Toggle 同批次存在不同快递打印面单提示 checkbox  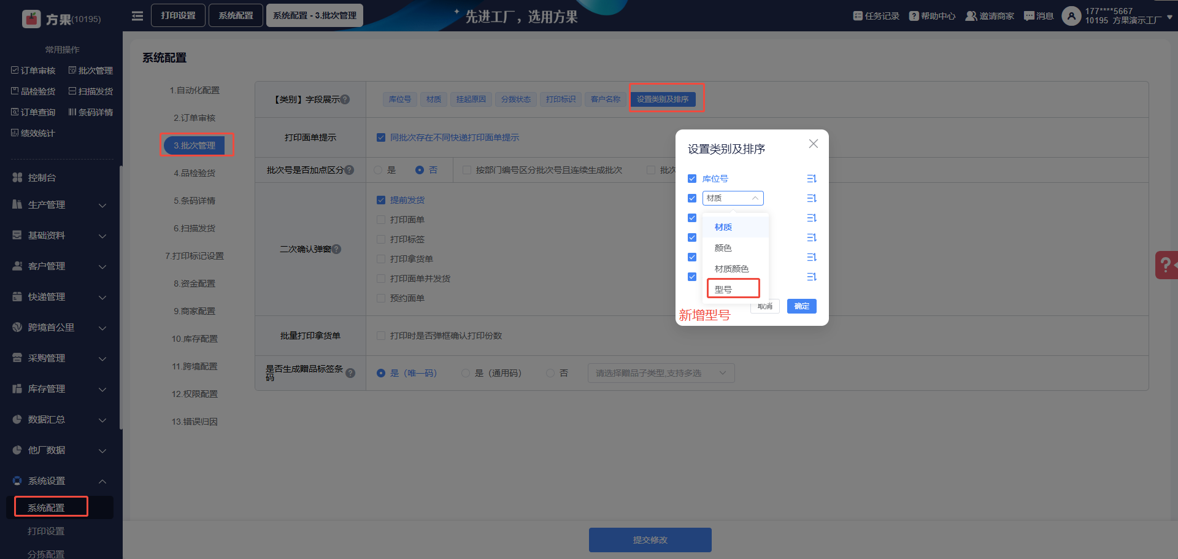(x=381, y=137)
